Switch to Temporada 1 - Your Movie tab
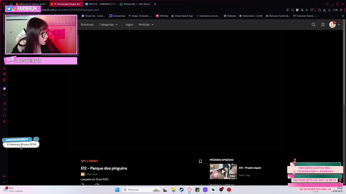Viewport: 346px width, 194px height. [x=135, y=4]
